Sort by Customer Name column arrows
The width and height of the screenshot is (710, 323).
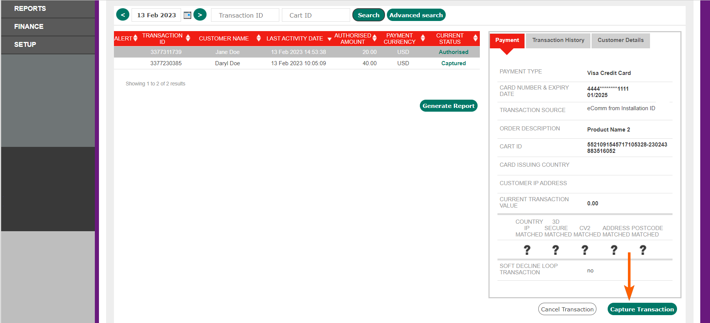(259, 38)
